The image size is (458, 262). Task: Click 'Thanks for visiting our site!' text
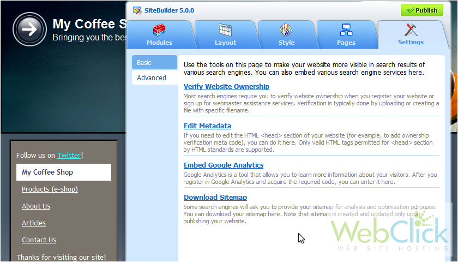61,257
